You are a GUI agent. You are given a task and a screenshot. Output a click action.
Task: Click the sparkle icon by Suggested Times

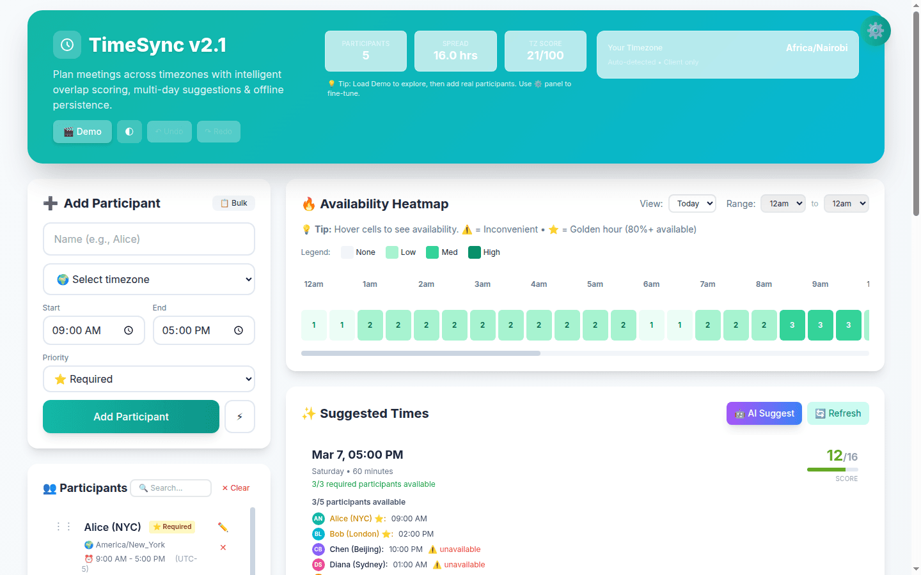point(308,413)
